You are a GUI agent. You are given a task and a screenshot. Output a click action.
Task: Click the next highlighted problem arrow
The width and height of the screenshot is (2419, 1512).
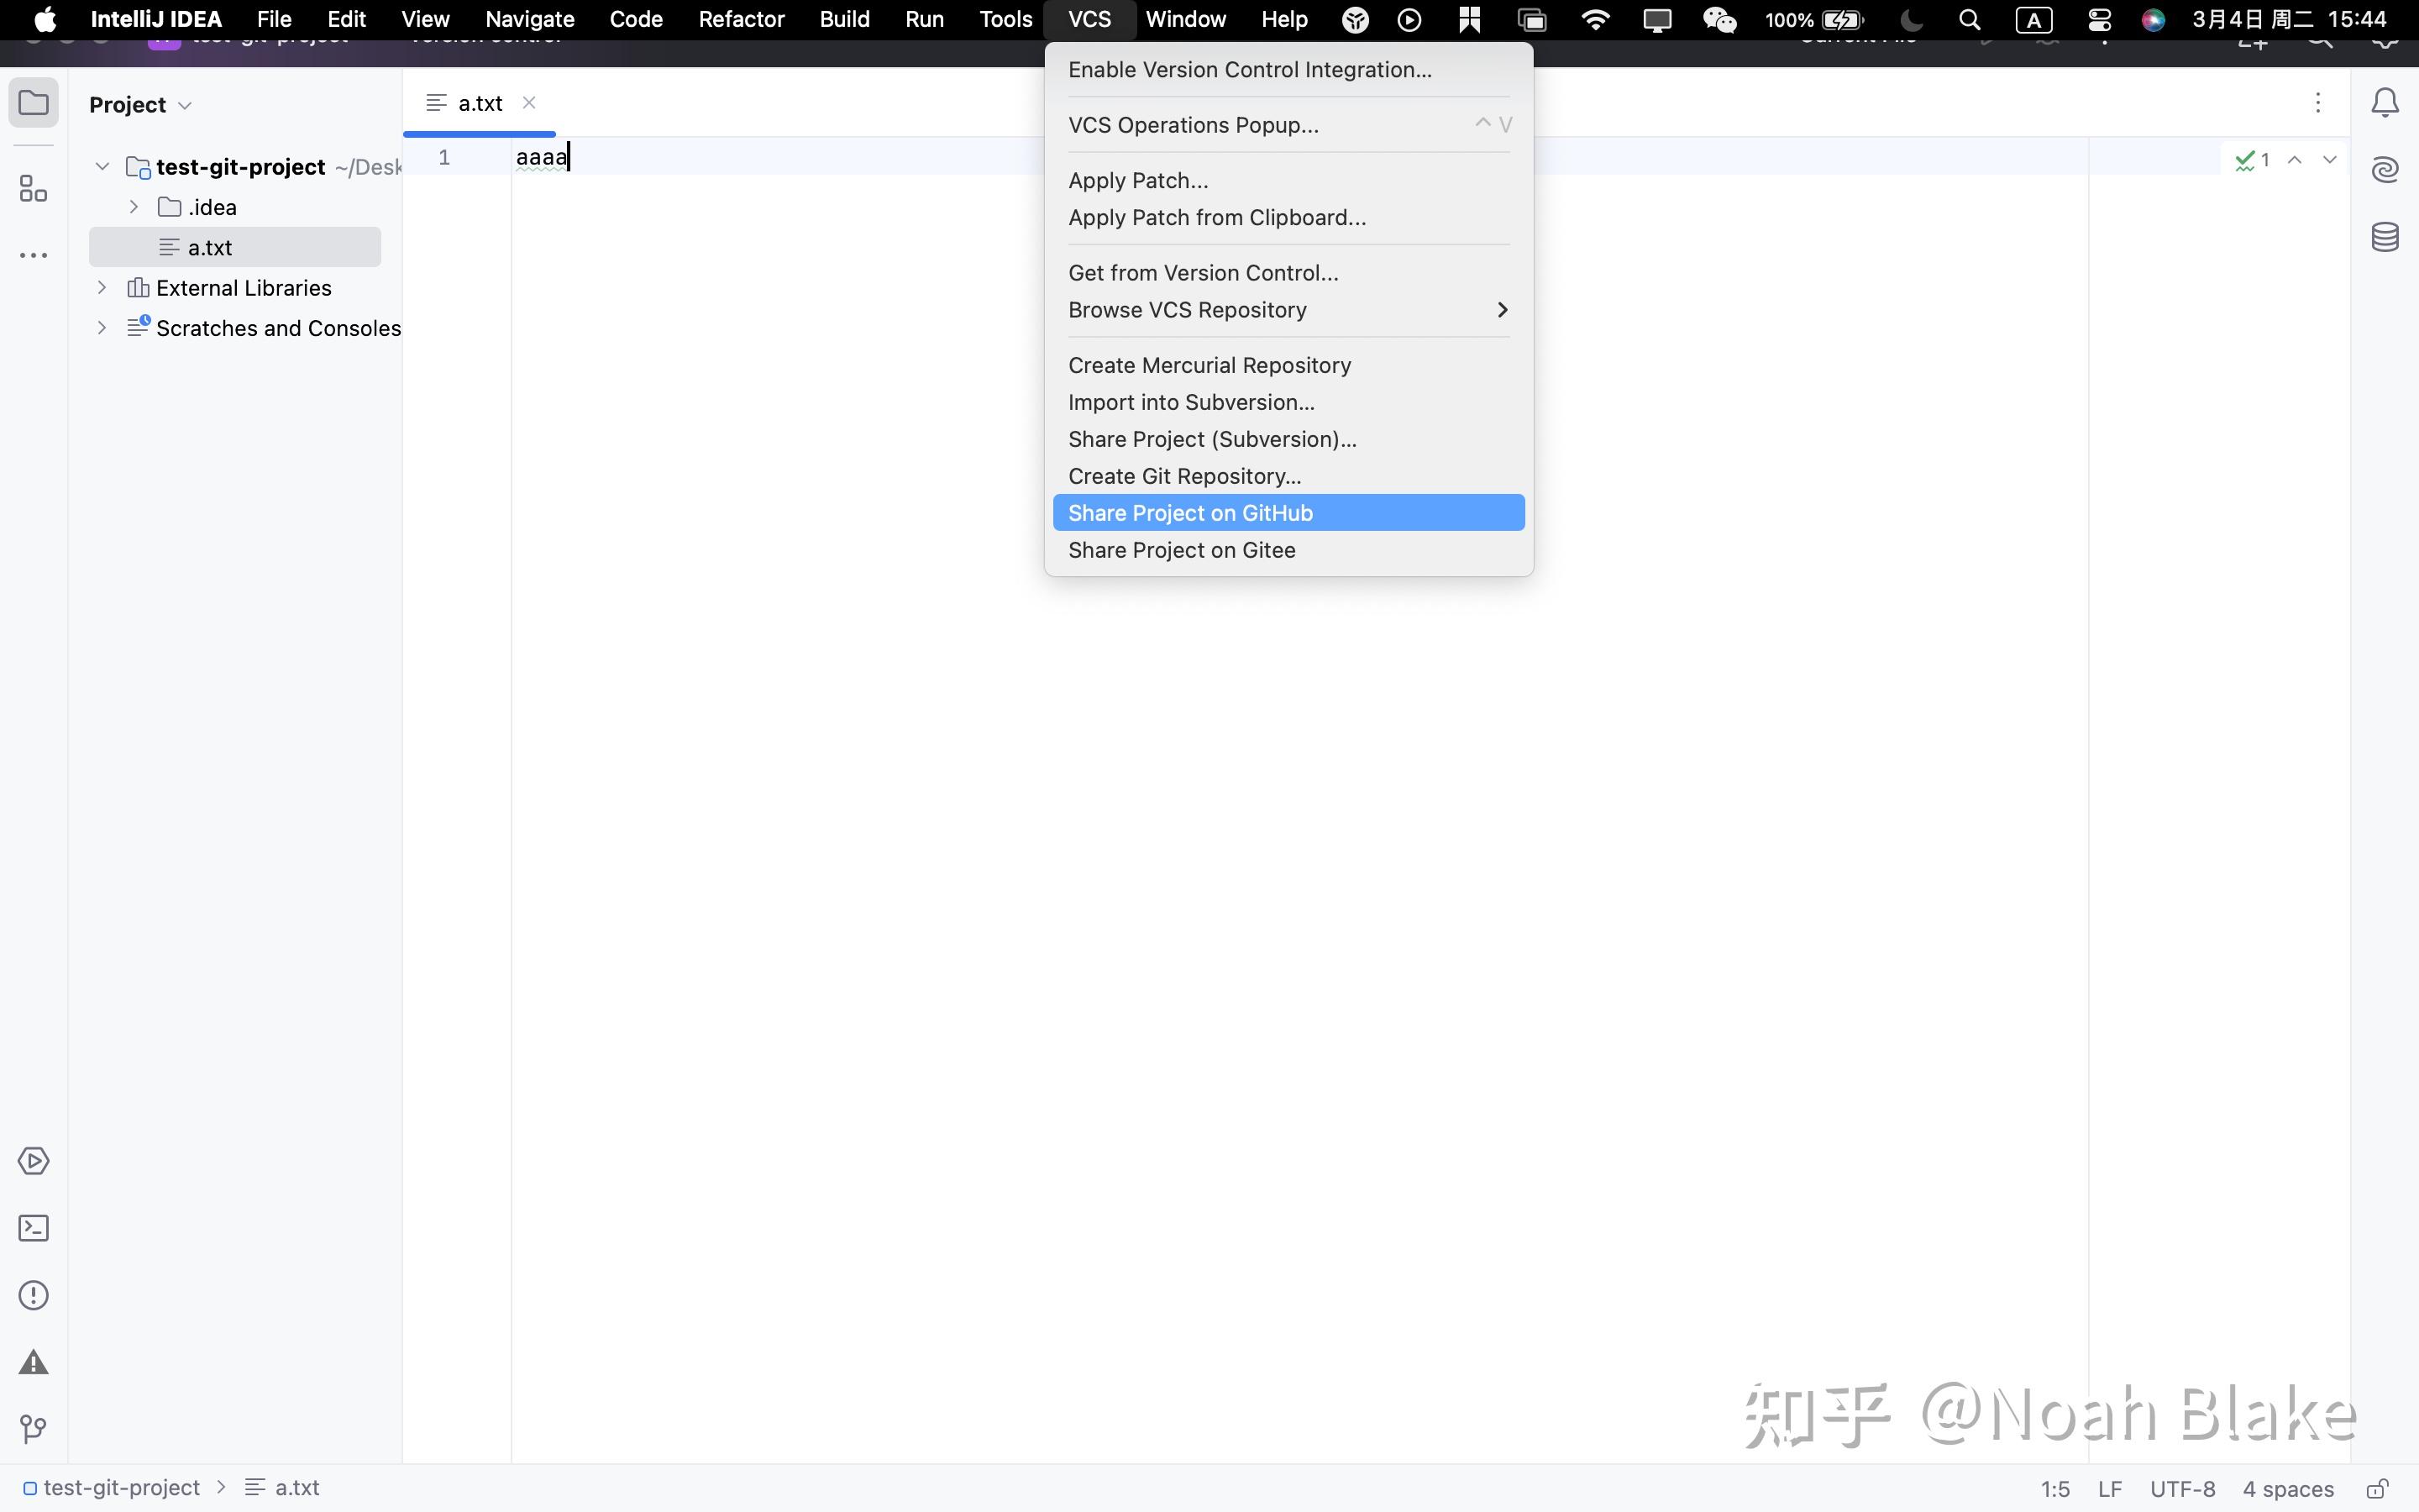(x=2329, y=158)
